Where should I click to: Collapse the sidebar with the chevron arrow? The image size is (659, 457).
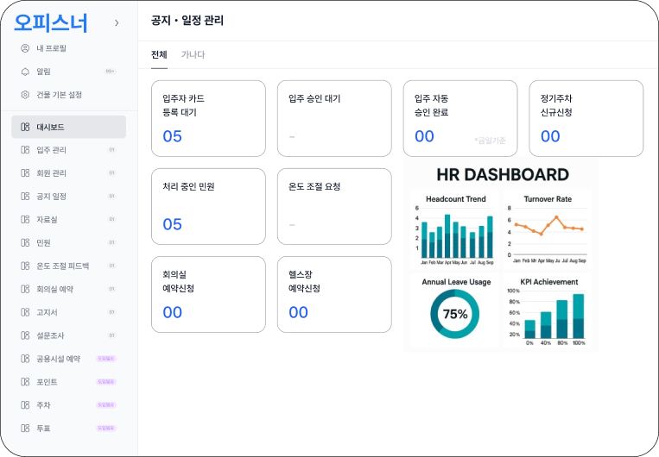[117, 22]
